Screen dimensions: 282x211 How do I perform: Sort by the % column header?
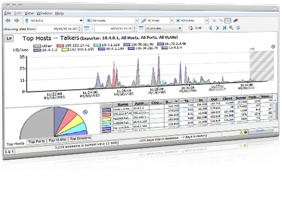click(186, 101)
